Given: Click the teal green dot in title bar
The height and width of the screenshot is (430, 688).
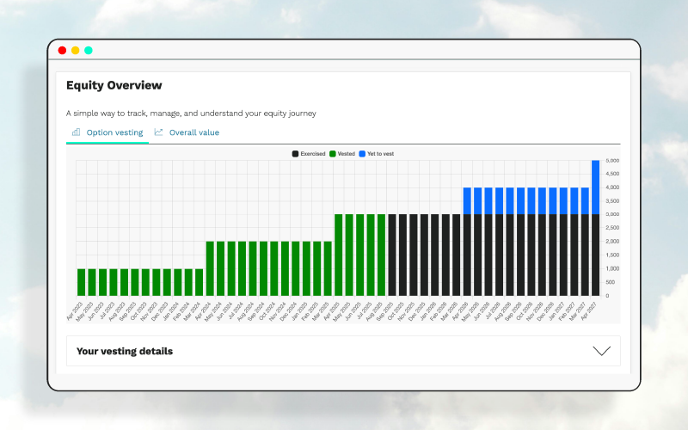Looking at the screenshot, I should 89,51.
